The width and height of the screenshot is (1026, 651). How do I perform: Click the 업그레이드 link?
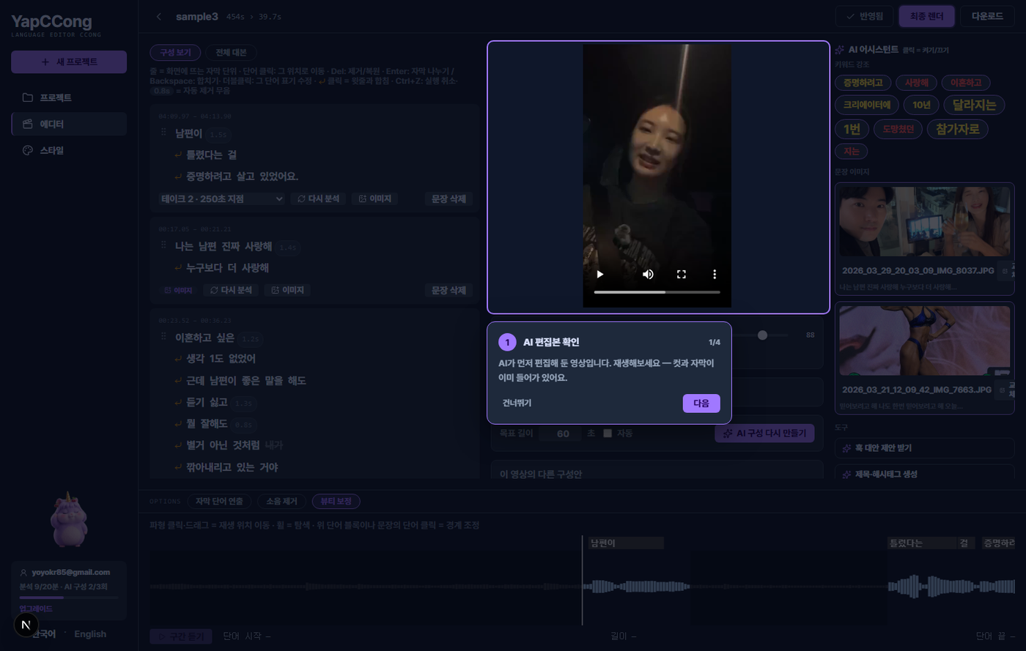[36, 609]
